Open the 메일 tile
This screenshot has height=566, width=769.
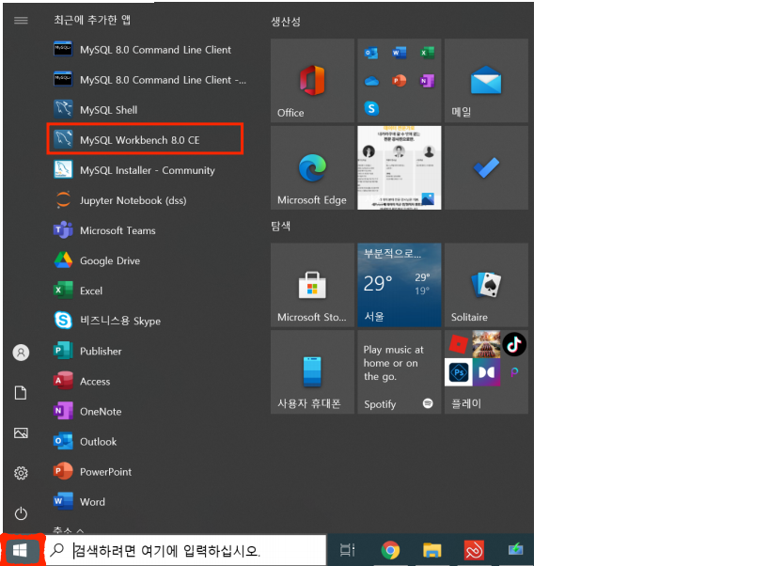click(x=486, y=81)
